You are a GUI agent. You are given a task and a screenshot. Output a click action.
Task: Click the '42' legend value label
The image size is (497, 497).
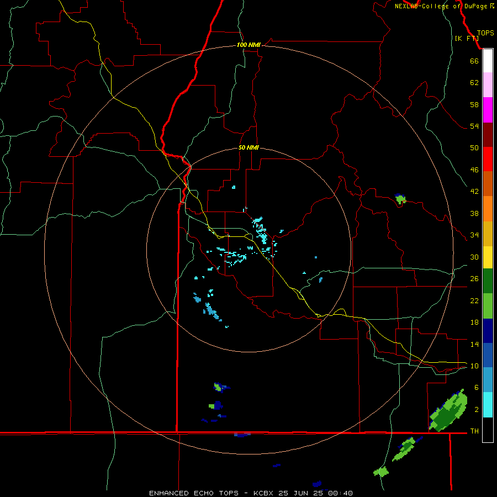(474, 191)
